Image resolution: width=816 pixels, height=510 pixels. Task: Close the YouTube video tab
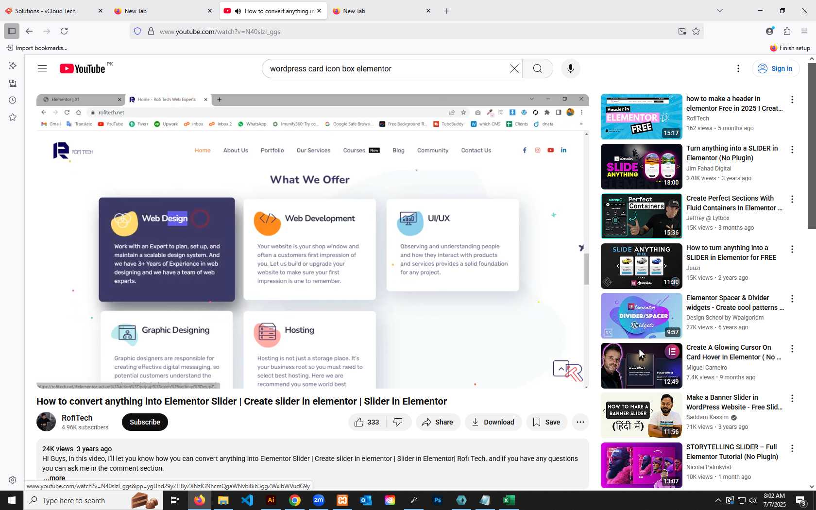tap(319, 11)
